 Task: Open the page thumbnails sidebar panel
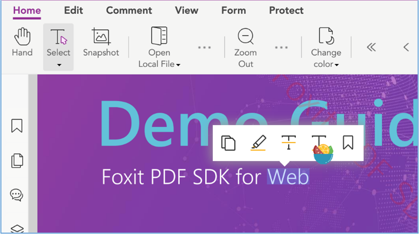(17, 161)
